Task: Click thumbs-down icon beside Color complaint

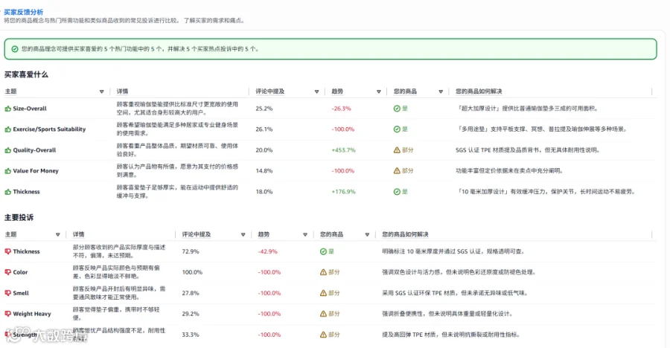Action: coord(7,272)
